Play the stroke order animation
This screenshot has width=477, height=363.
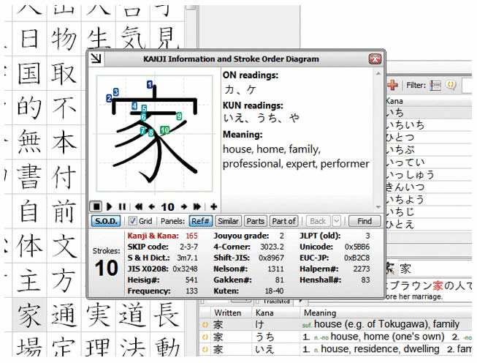110,206
